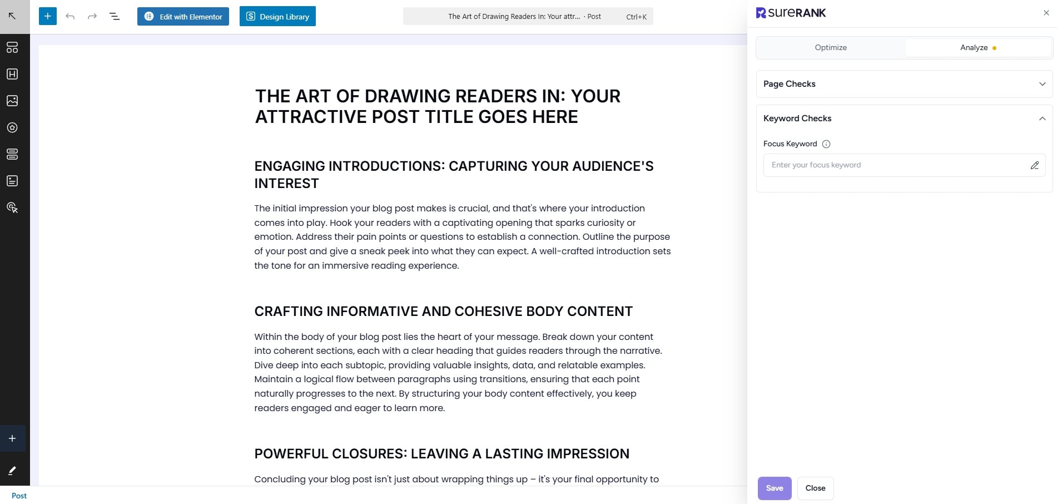
Task: Click Edit with Elementor button
Action: coord(183,16)
